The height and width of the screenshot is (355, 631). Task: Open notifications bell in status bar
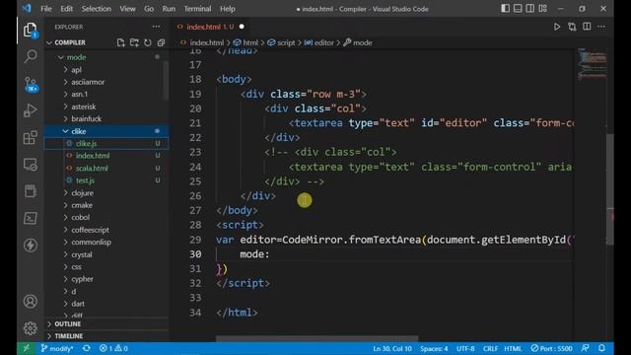[601, 348]
